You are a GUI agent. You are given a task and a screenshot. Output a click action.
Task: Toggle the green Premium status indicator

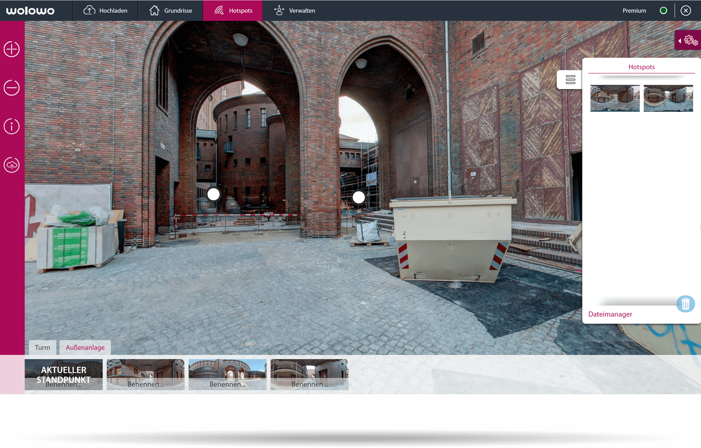tap(663, 11)
